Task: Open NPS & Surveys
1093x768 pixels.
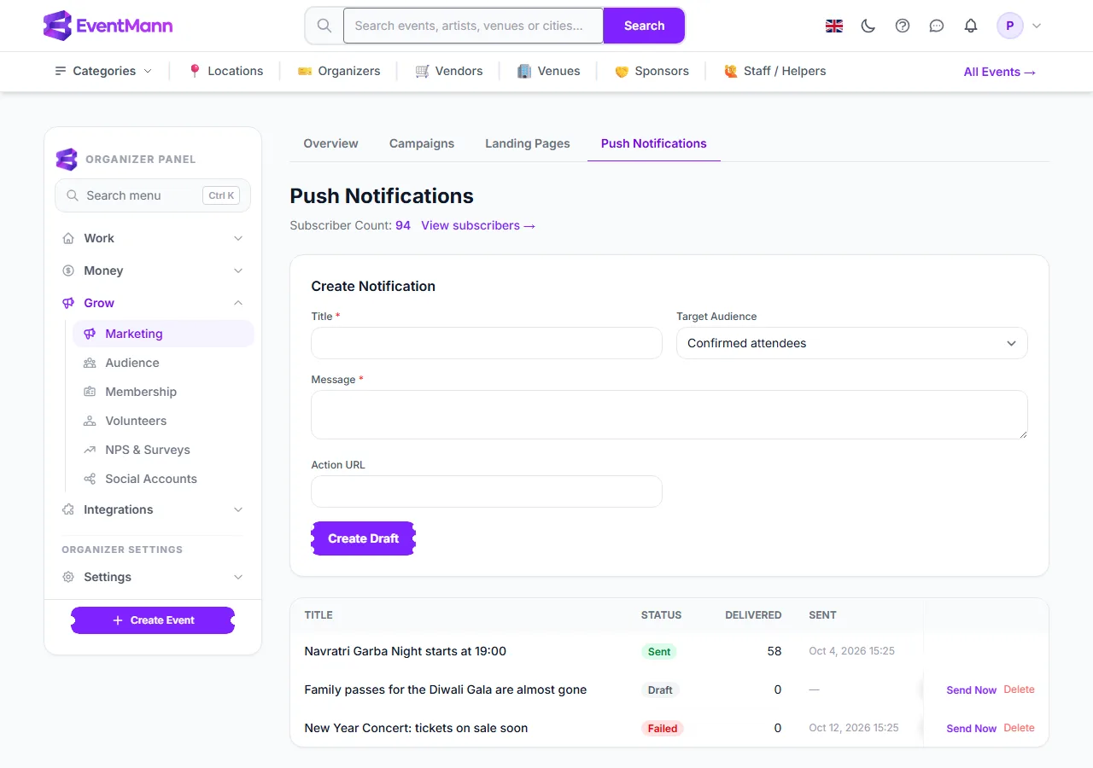Action: (x=163, y=450)
